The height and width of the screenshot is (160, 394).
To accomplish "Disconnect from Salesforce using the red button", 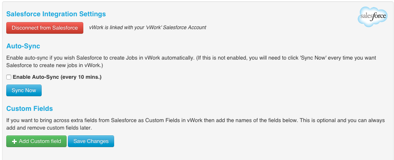I will [x=45, y=28].
